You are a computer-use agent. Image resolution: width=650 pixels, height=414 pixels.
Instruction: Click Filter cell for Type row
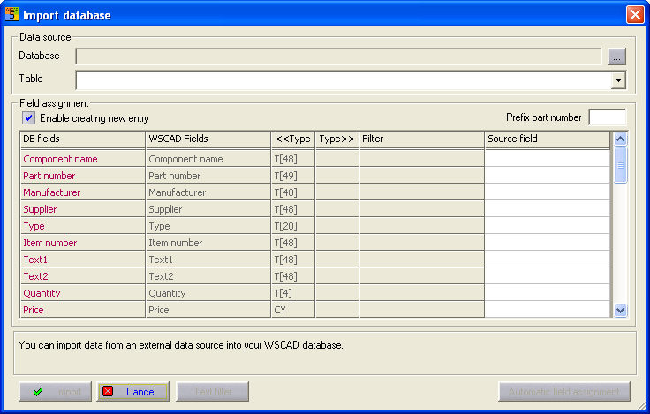pos(422,226)
